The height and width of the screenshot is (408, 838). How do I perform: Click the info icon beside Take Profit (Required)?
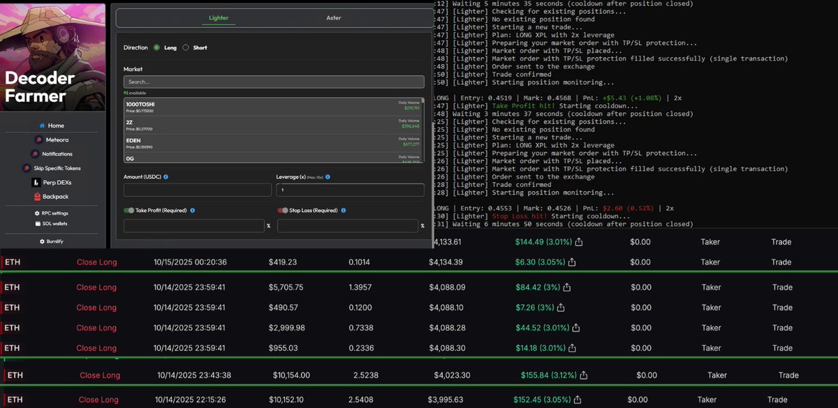click(x=192, y=210)
